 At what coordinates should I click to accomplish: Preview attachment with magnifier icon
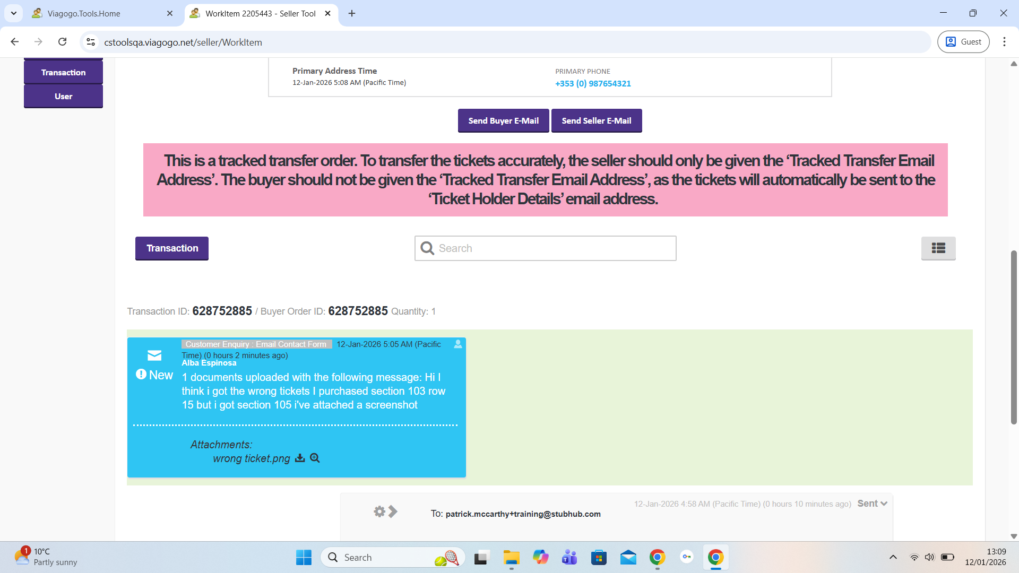pyautogui.click(x=315, y=458)
